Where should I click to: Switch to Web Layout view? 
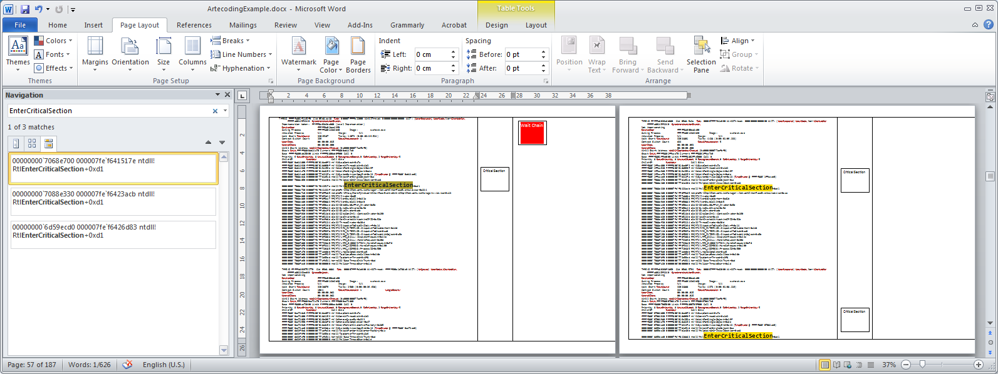(x=847, y=365)
